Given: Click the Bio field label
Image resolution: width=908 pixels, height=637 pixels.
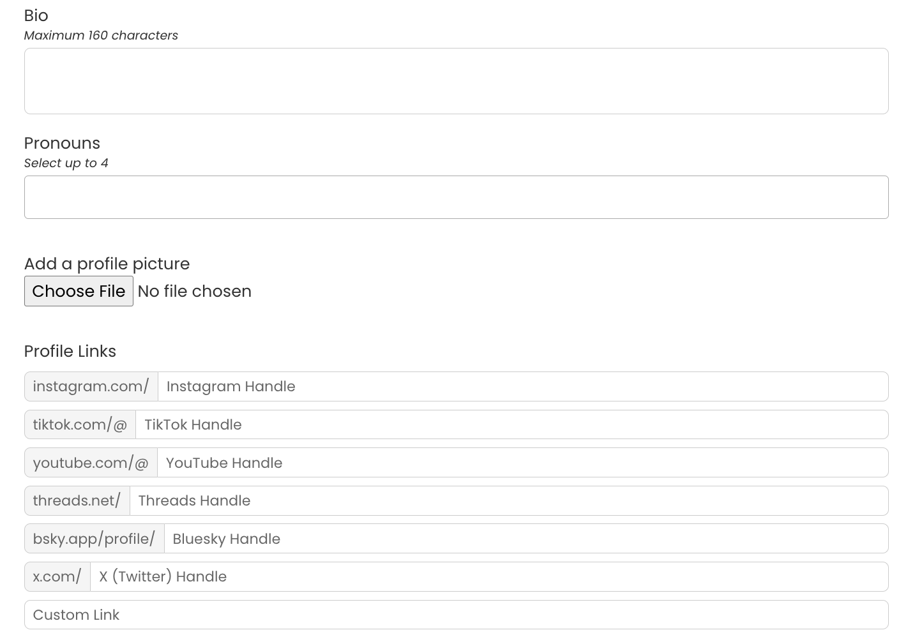Looking at the screenshot, I should tap(36, 15).
